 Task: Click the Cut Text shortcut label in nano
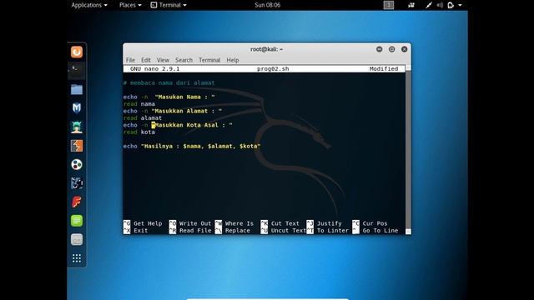pyautogui.click(x=285, y=223)
